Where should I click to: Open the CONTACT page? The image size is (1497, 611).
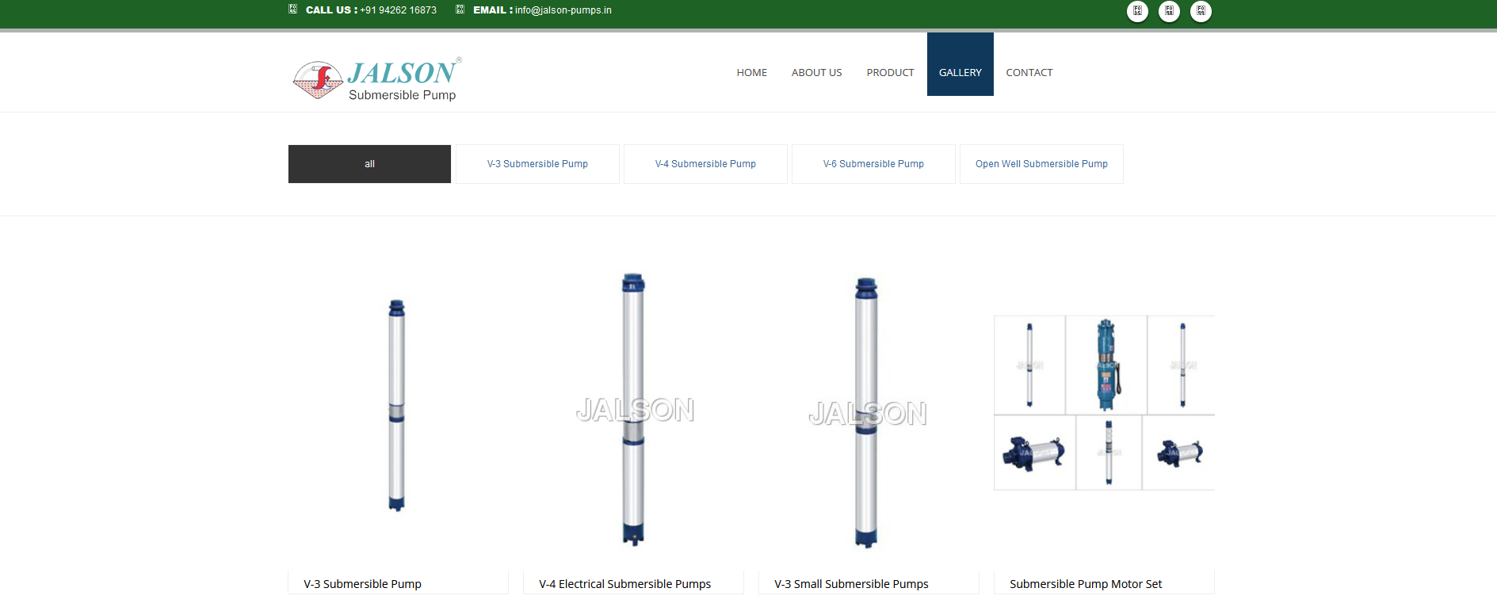pyautogui.click(x=1029, y=72)
